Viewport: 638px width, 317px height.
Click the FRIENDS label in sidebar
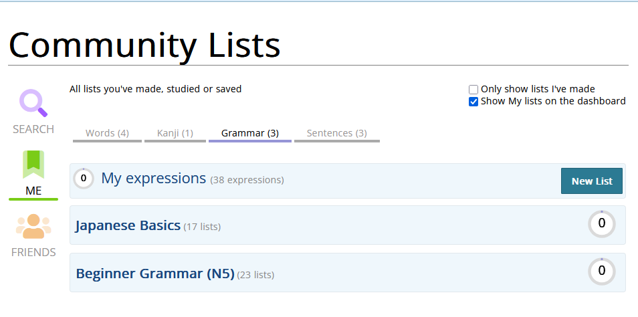tap(33, 252)
